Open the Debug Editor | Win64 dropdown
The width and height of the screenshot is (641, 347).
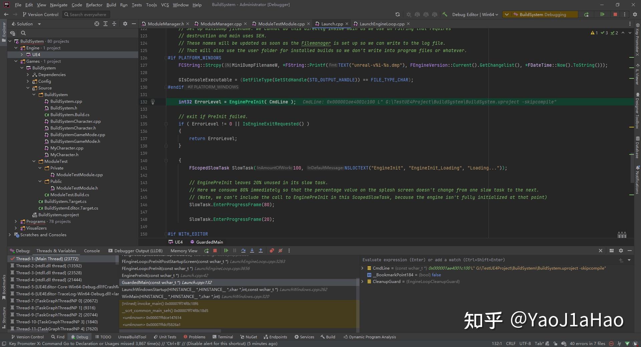pyautogui.click(x=474, y=15)
